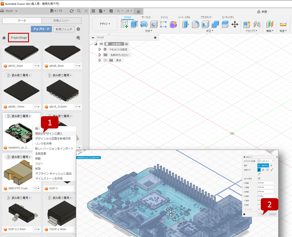Choose Create Milestone context menu entry
Viewport: 292px width, 237px height.
coord(54,178)
